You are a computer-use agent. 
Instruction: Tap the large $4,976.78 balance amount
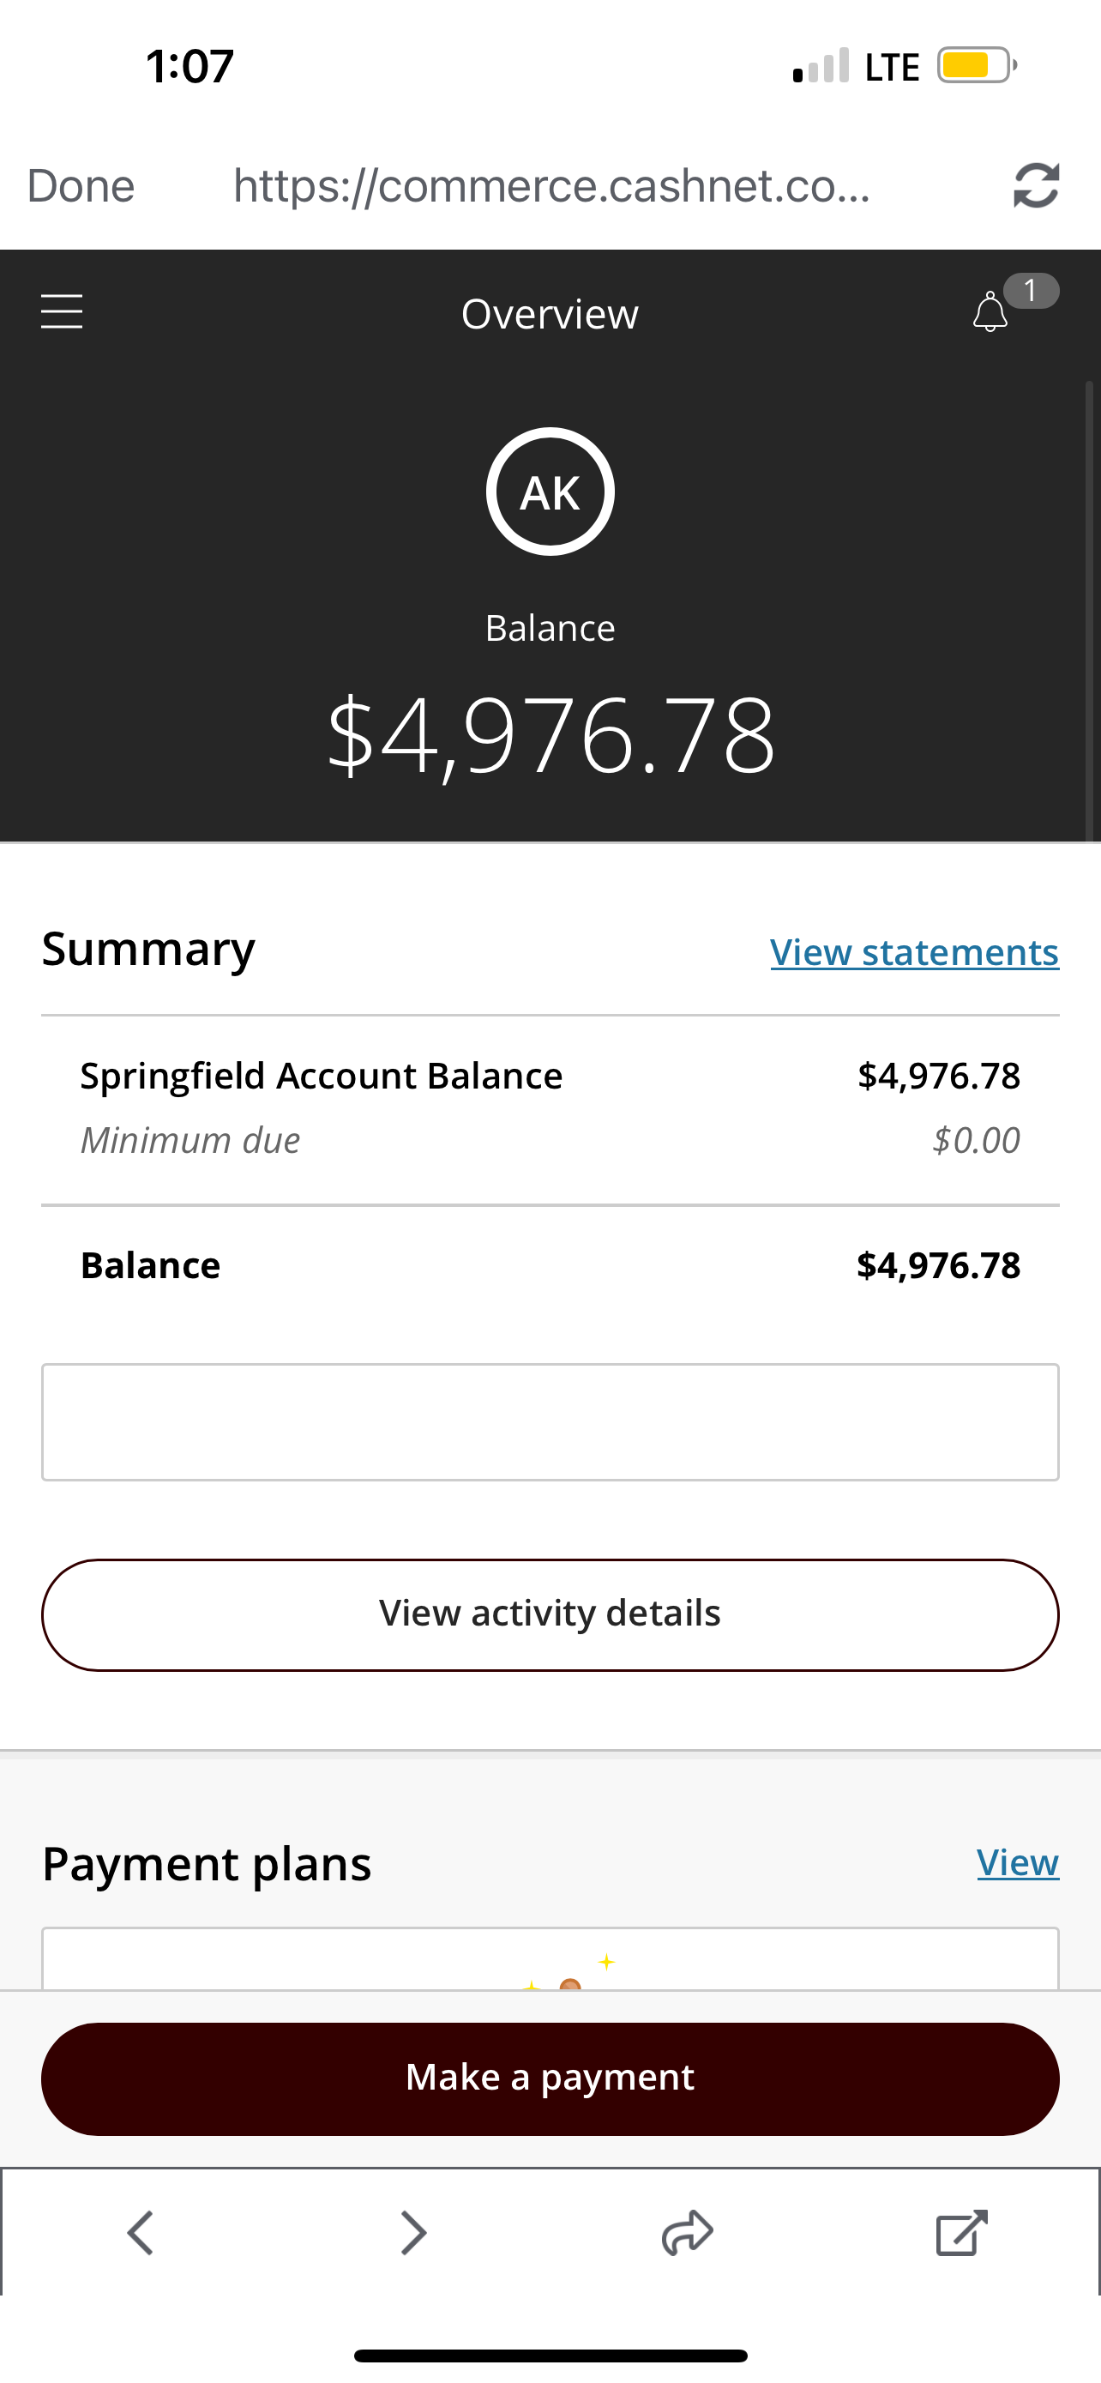pos(551,735)
